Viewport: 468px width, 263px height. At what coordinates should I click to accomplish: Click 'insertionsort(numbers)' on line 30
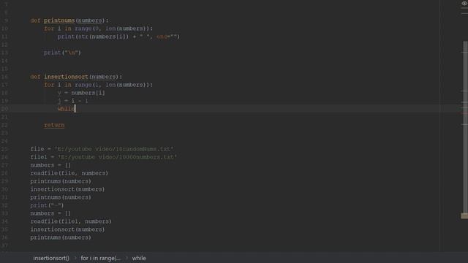[x=67, y=189]
